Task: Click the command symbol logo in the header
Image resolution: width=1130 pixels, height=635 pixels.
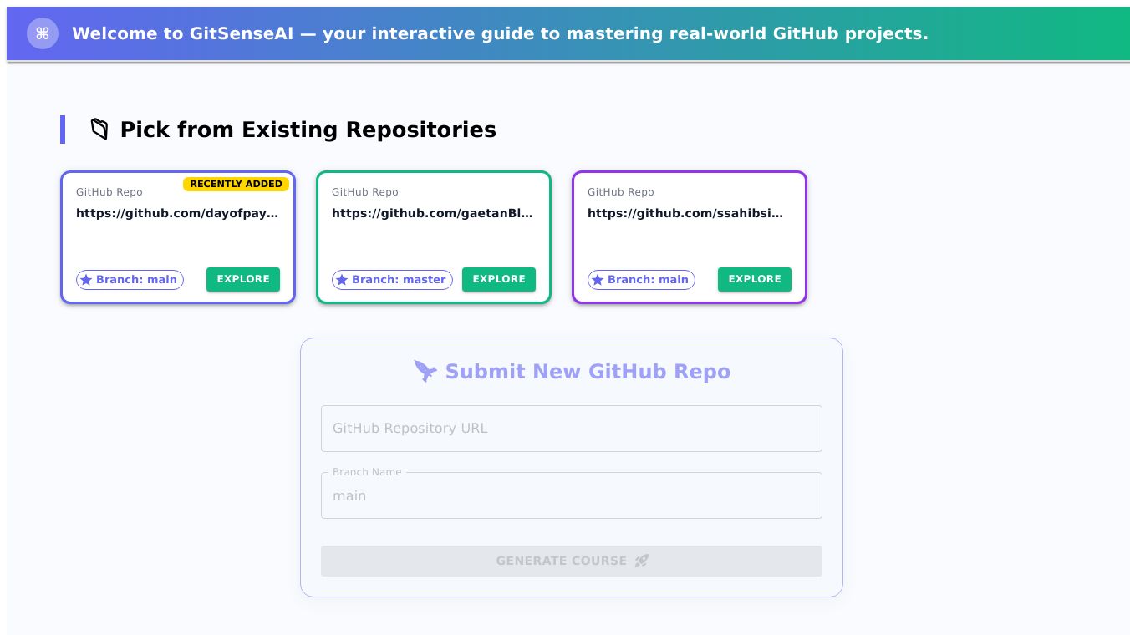Action: [x=43, y=33]
